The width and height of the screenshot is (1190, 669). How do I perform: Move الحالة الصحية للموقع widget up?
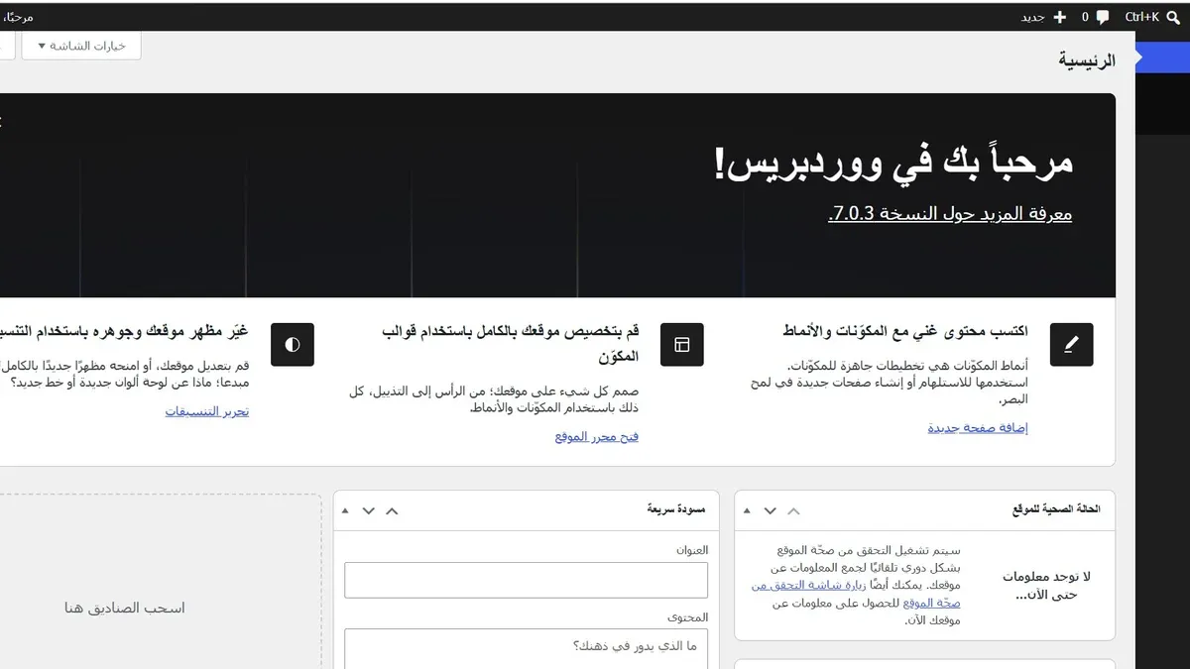pyautogui.click(x=793, y=510)
